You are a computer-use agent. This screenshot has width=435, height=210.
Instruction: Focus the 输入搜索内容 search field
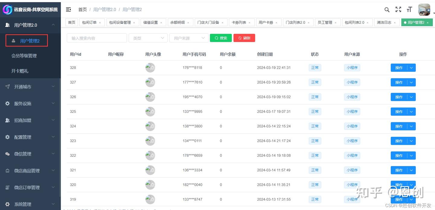coord(97,38)
